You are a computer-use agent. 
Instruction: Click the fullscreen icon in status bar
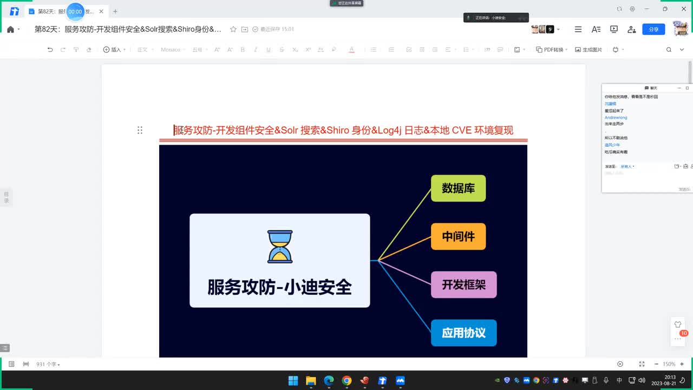click(642, 365)
